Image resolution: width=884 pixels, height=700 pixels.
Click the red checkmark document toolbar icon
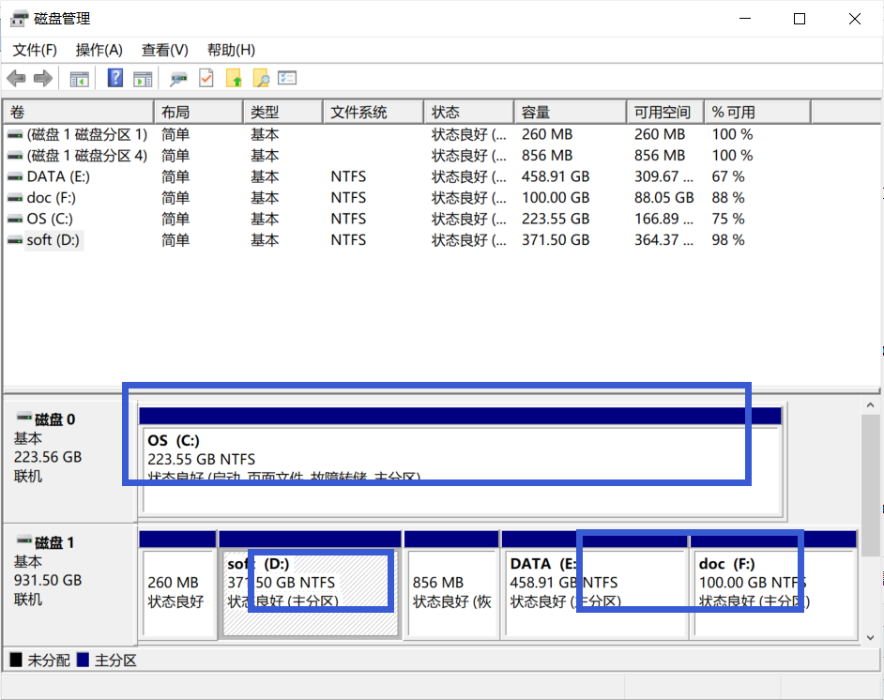pos(206,78)
